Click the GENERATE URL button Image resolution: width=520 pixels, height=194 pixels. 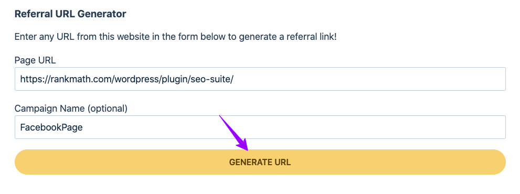click(x=260, y=162)
